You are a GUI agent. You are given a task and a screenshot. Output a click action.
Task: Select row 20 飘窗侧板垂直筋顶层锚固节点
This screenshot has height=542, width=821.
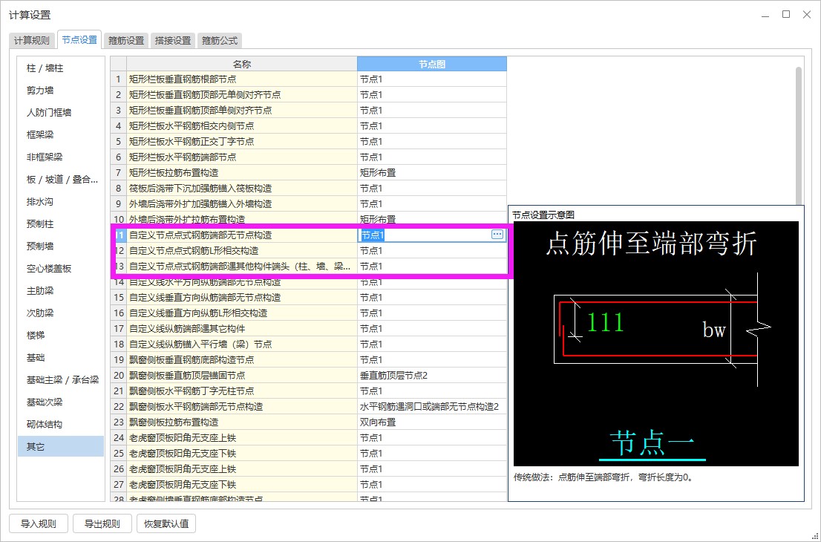click(223, 375)
